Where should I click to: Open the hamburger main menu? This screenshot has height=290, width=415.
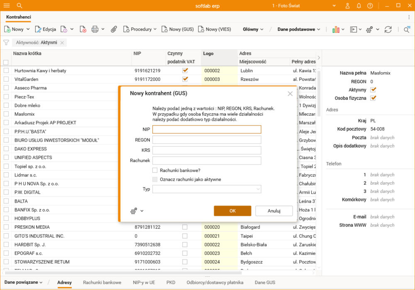pyautogui.click(x=7, y=6)
